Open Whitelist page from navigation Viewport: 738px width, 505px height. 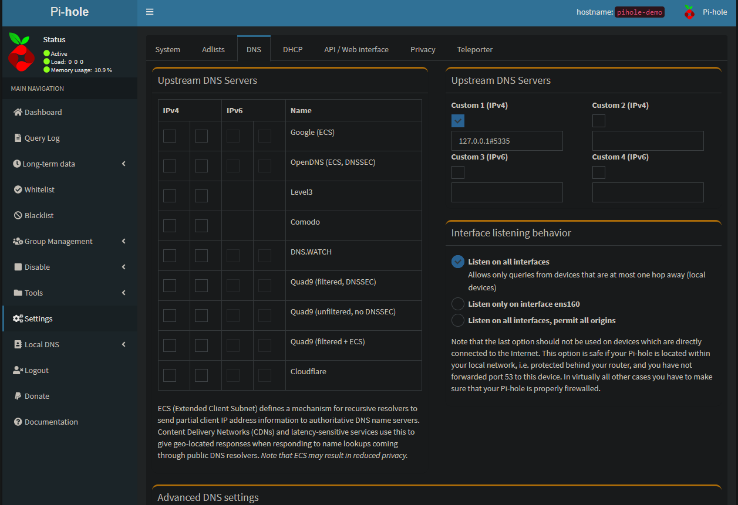pos(70,189)
